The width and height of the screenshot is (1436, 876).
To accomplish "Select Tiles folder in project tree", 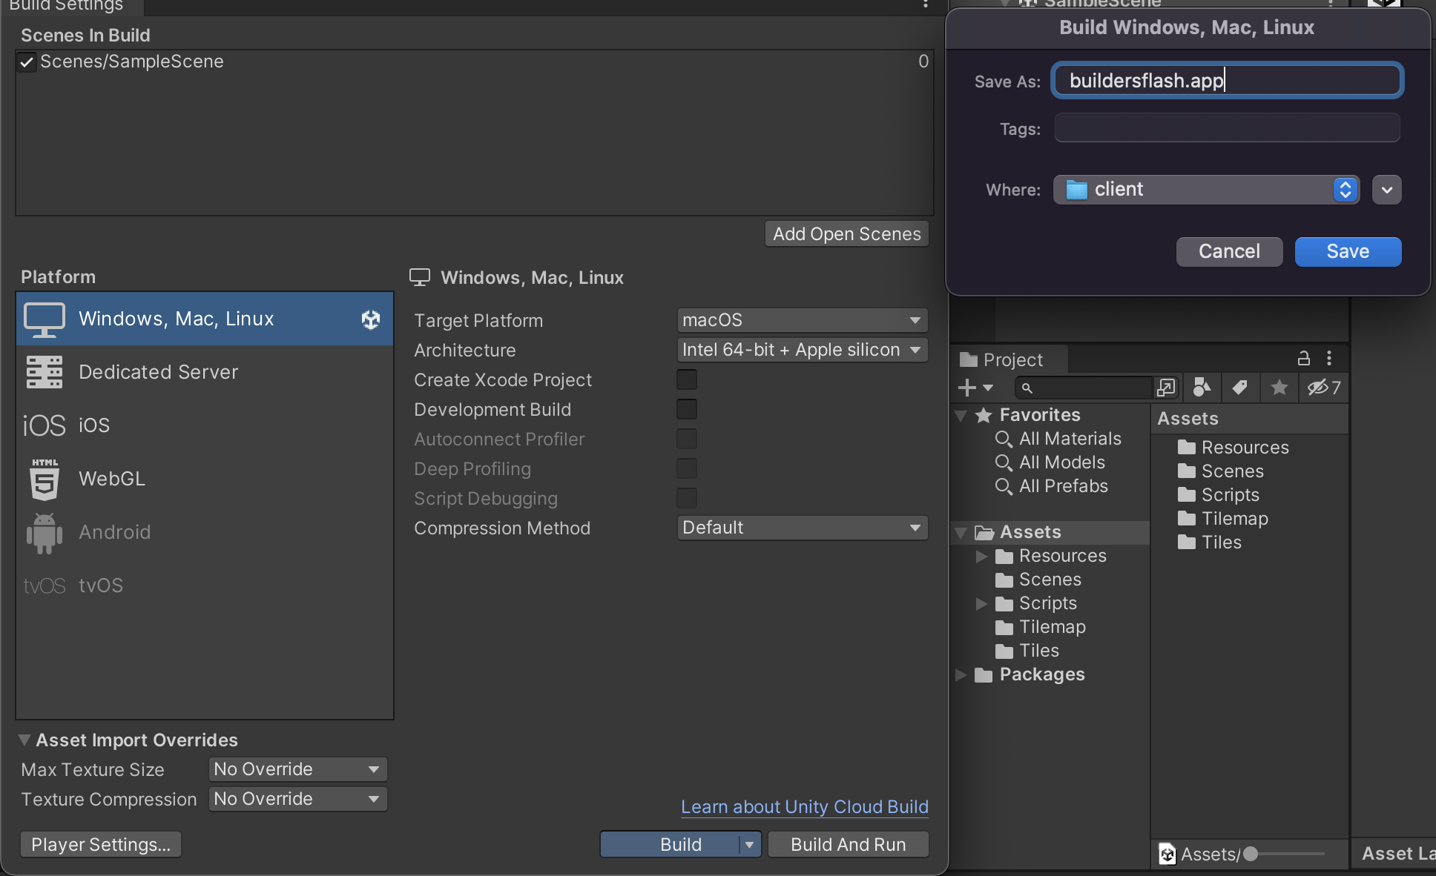I will point(1027,651).
